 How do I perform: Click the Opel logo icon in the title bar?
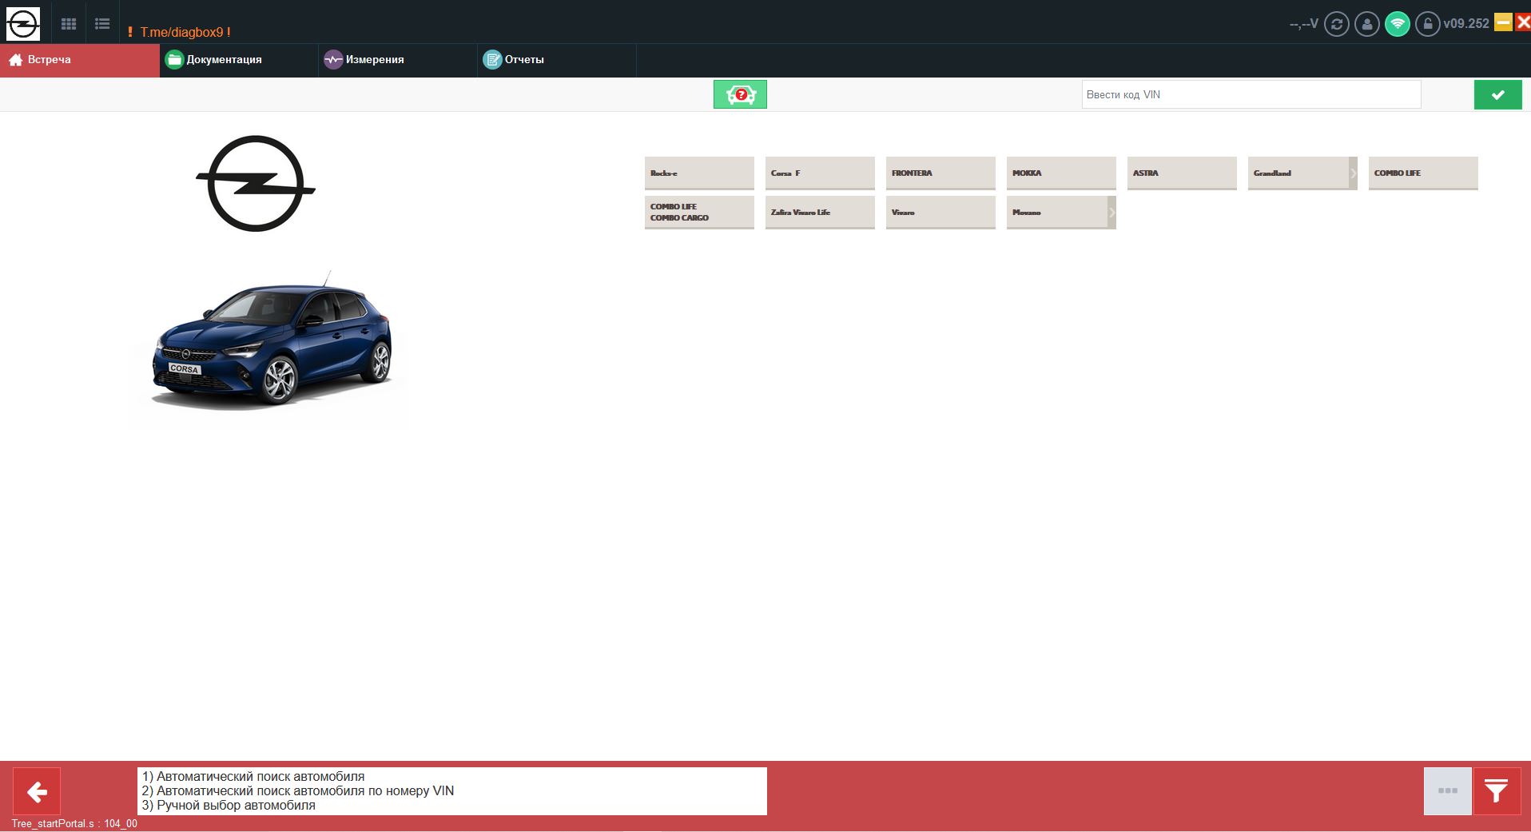coord(22,24)
